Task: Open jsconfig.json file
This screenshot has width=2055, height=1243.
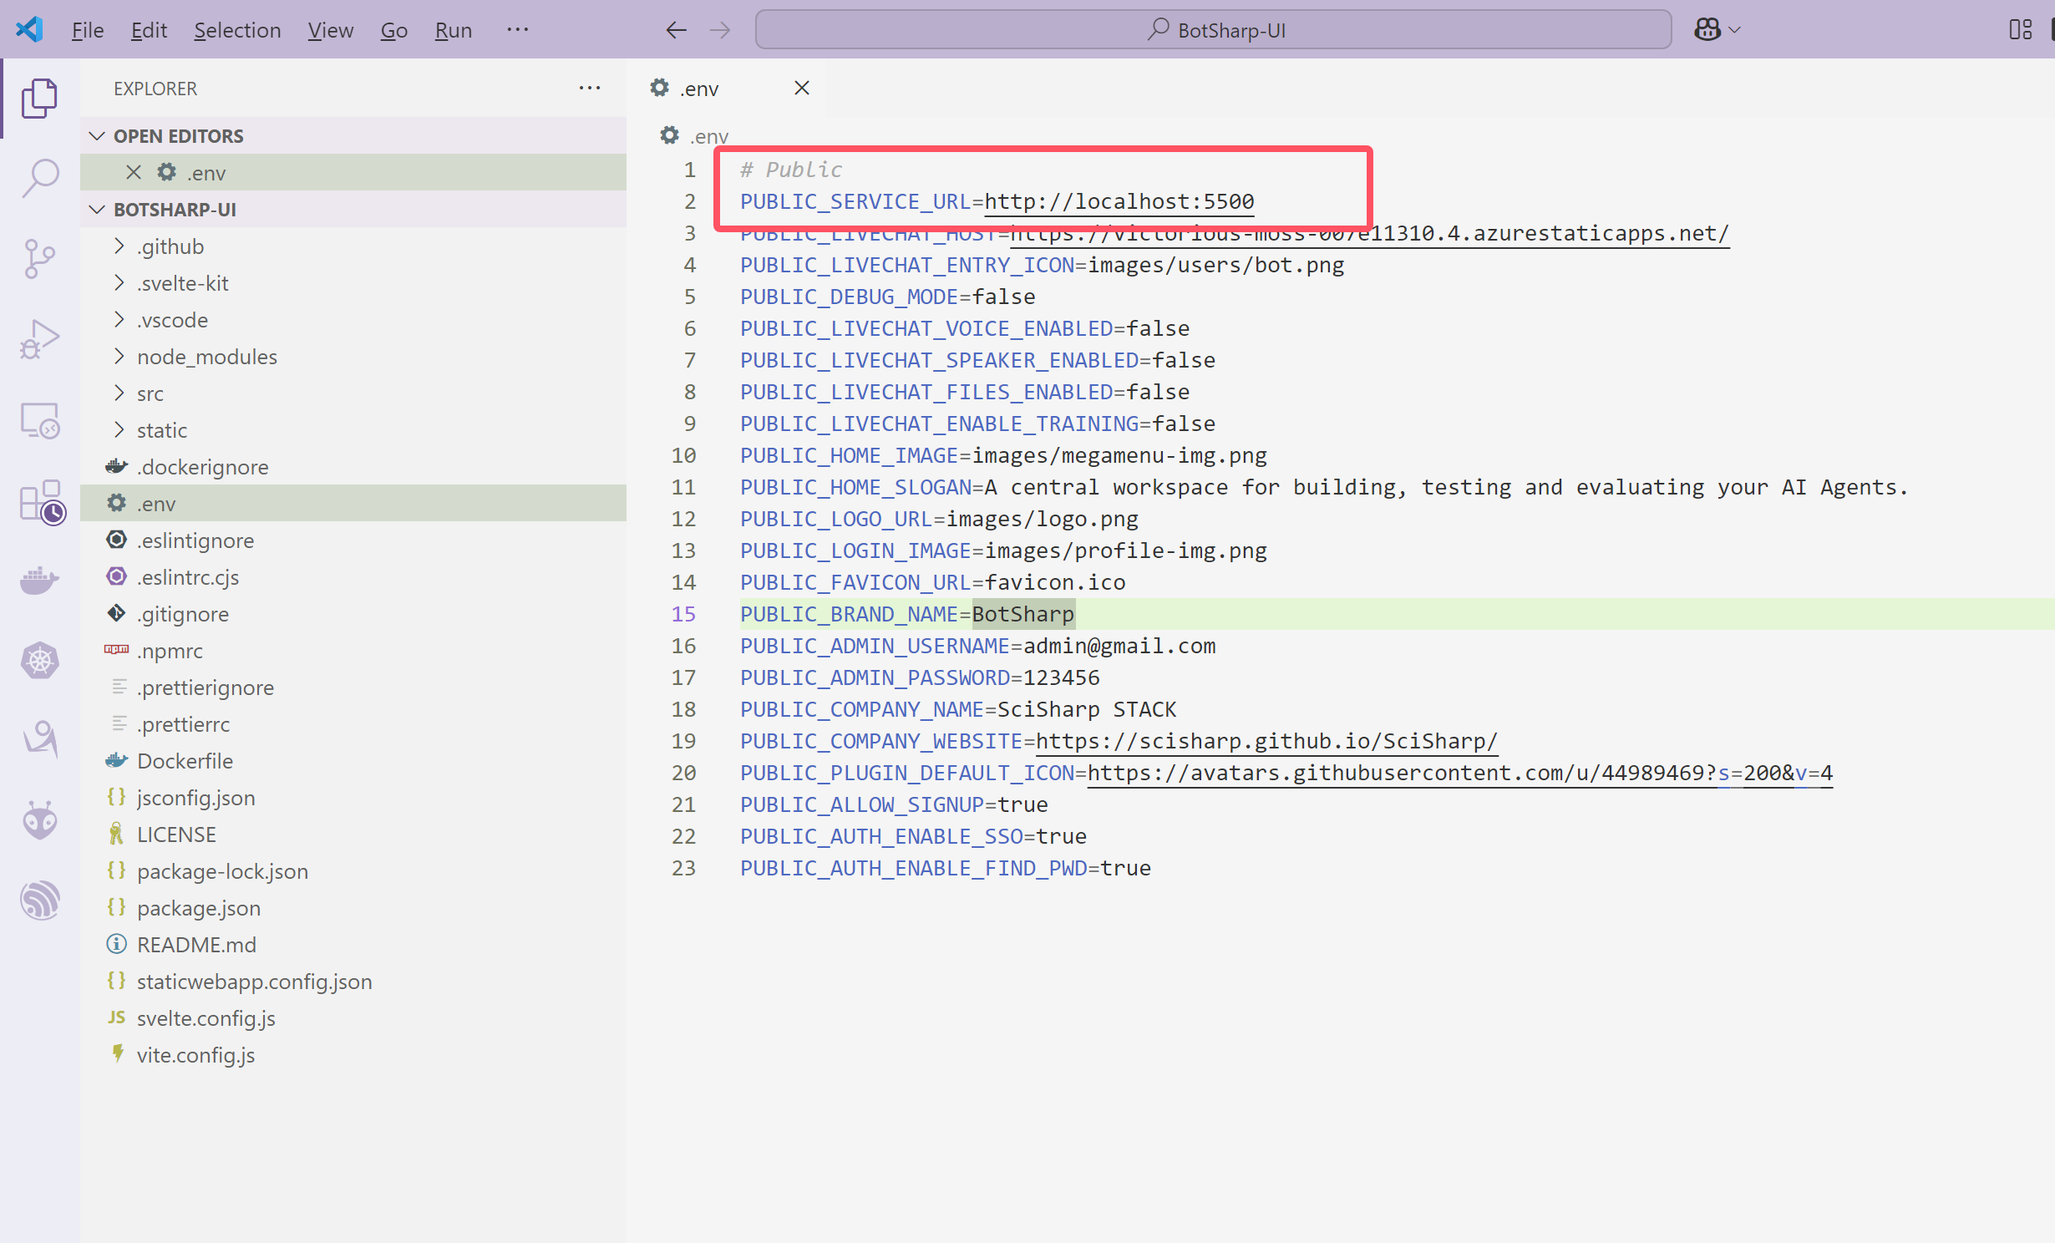Action: tap(353, 797)
